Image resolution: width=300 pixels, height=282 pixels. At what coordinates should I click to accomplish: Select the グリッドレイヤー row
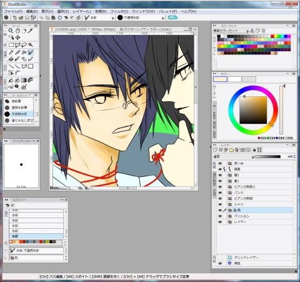coord(255,258)
